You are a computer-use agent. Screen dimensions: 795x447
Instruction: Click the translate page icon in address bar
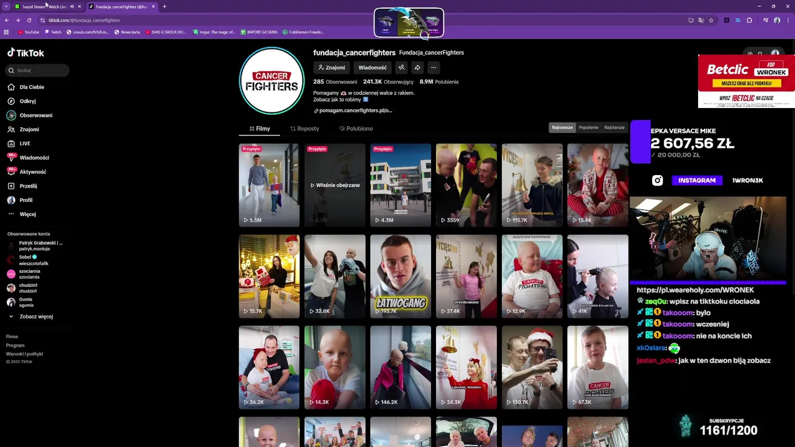[701, 20]
